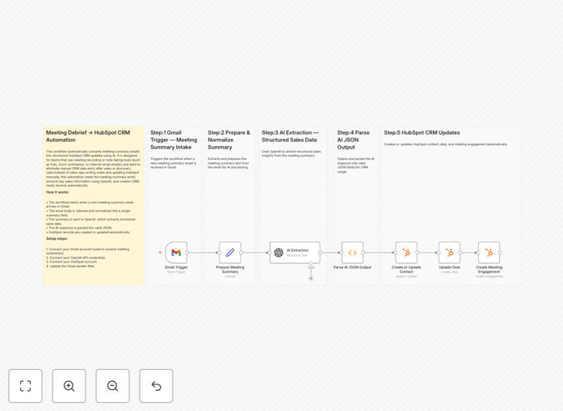The height and width of the screenshot is (411, 563).
Task: Select the Parse AI JSON Output code node
Action: [x=352, y=253]
